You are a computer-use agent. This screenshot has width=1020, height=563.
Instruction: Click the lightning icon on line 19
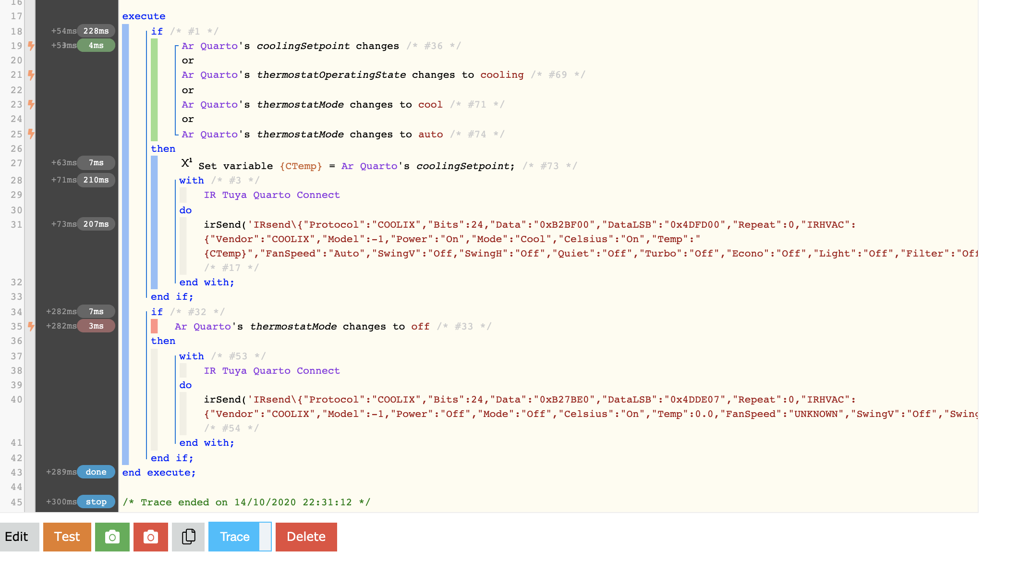31,46
